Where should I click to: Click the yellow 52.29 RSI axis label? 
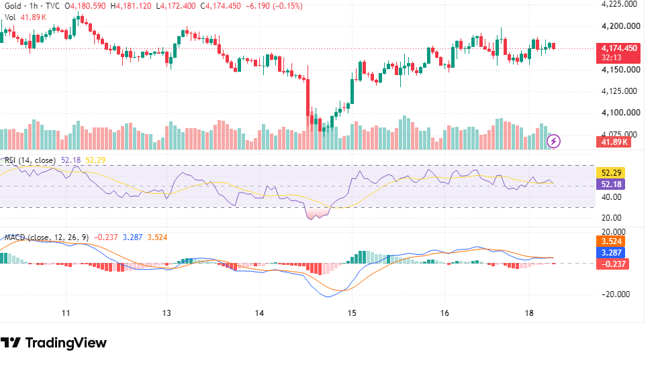(x=611, y=173)
